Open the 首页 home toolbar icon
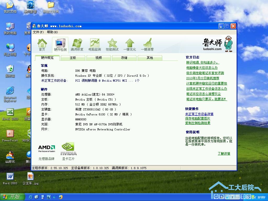268x201 pixels. 42,45
